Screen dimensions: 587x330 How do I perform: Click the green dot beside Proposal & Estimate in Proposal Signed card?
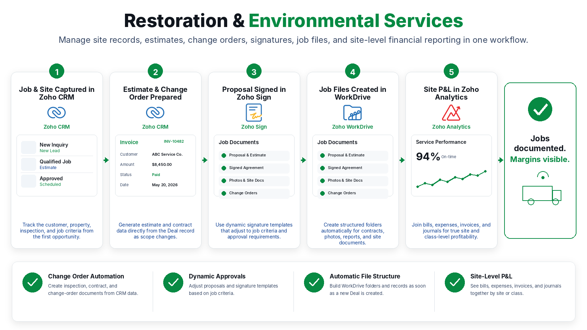click(224, 155)
